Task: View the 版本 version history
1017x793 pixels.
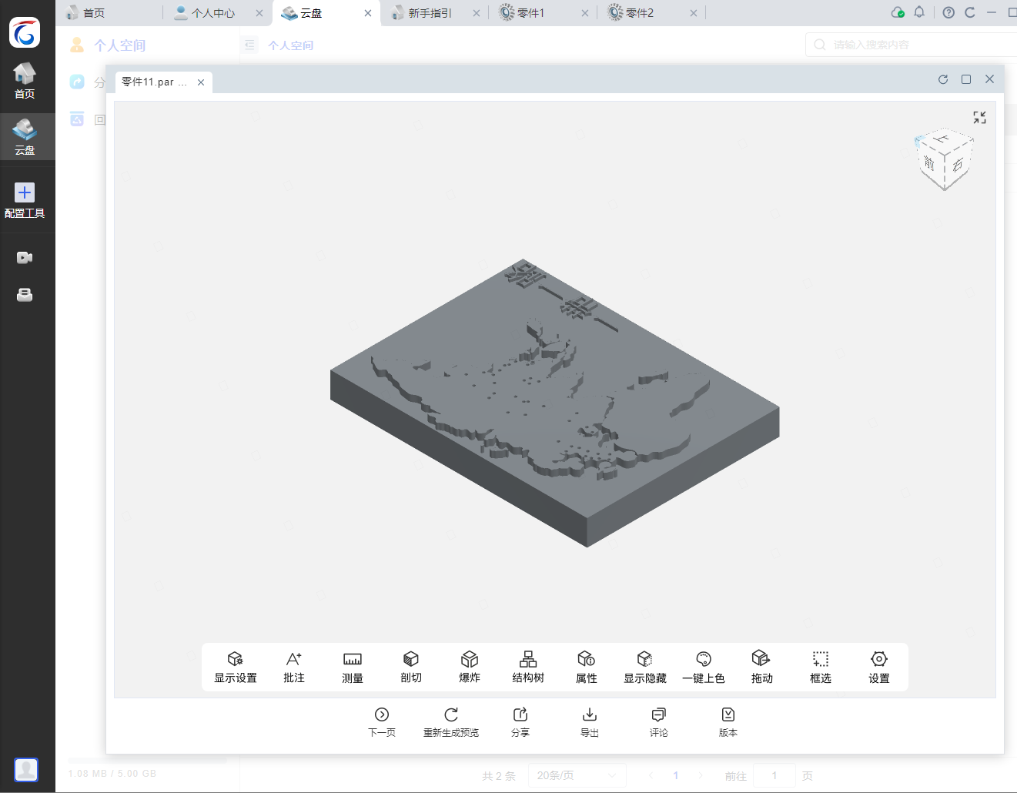Action: click(728, 722)
